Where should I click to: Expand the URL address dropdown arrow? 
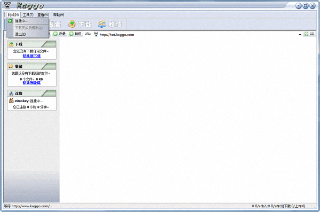[300, 35]
